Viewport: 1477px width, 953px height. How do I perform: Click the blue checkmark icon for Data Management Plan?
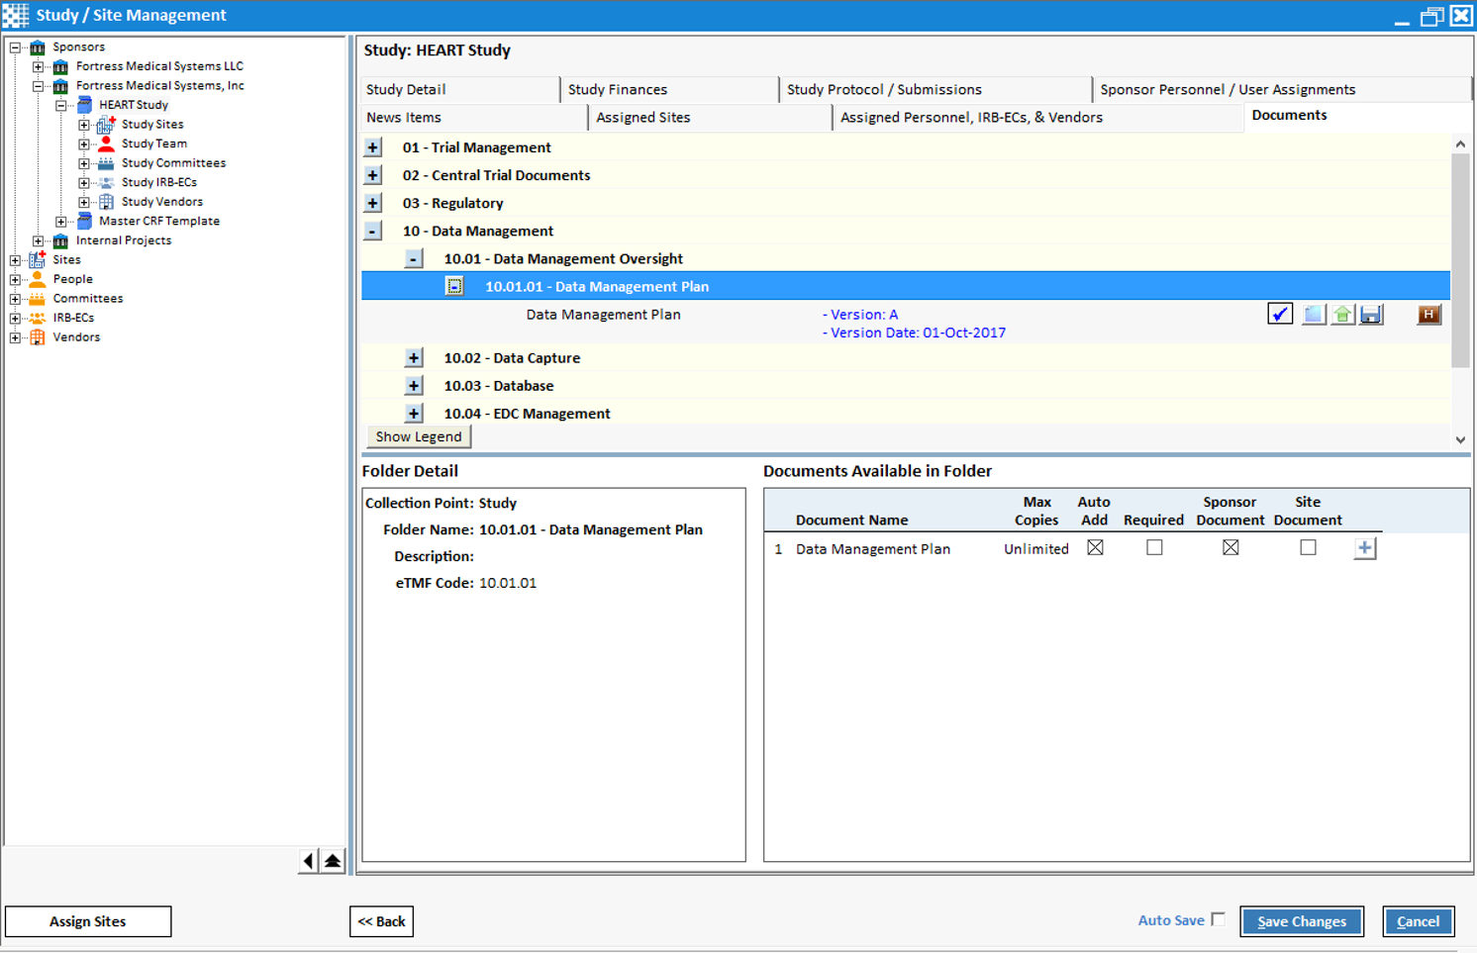coord(1279,315)
